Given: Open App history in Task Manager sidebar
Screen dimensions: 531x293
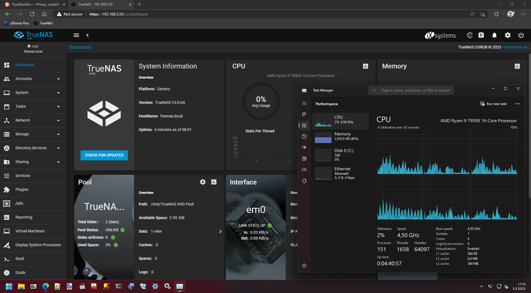Looking at the screenshot, I should tap(304, 137).
